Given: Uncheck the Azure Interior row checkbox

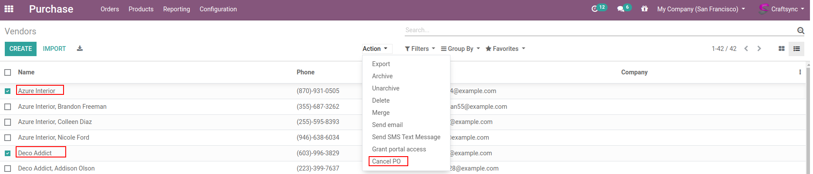Looking at the screenshot, I should pos(8,91).
